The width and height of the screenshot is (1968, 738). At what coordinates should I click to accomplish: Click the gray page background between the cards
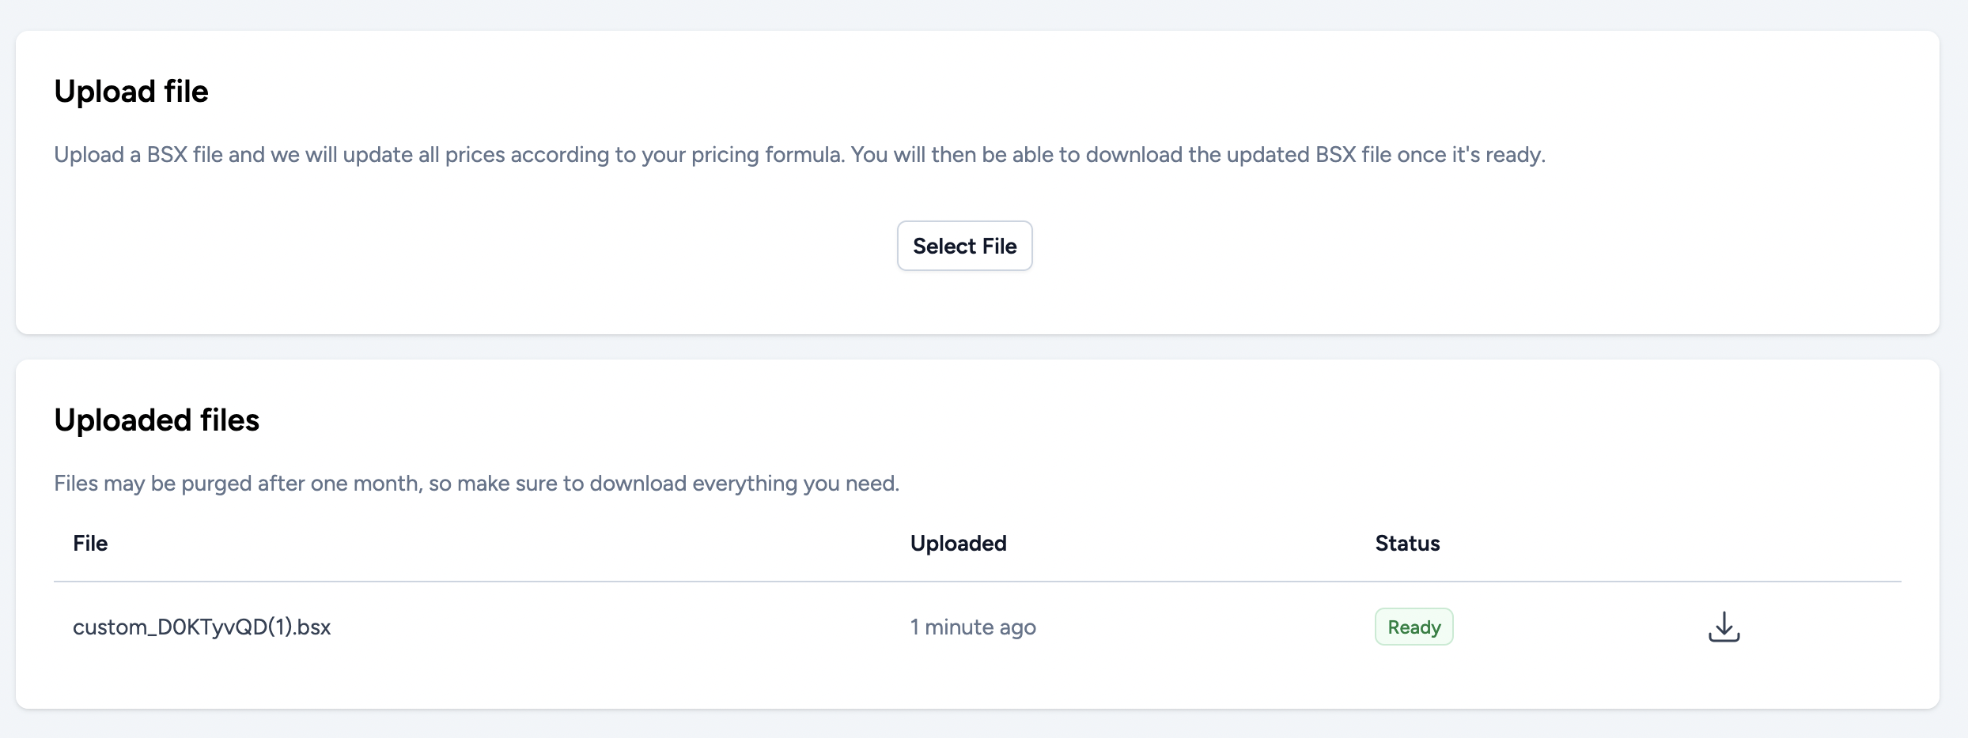click(978, 347)
